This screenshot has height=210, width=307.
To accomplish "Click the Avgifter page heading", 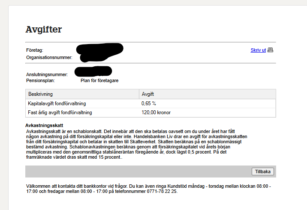I will click(44, 30).
